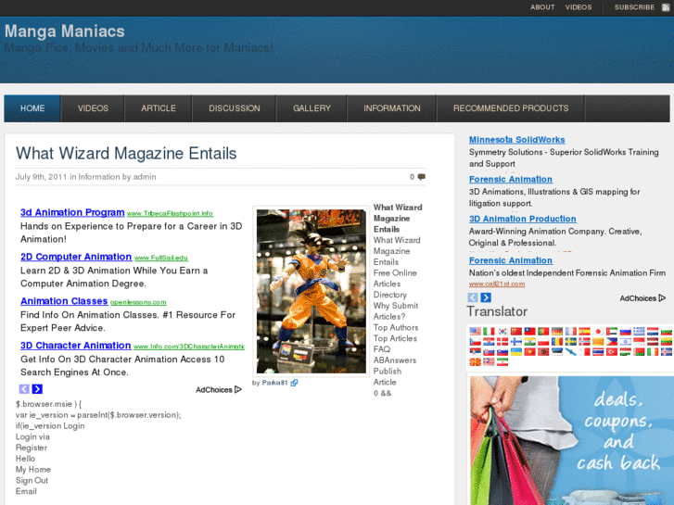Select the China flag in Translator
Viewport: 674px width, 505px height.
click(x=516, y=332)
